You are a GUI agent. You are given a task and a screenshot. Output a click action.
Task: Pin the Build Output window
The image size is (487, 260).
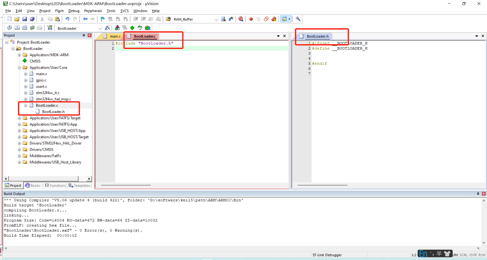pos(478,194)
